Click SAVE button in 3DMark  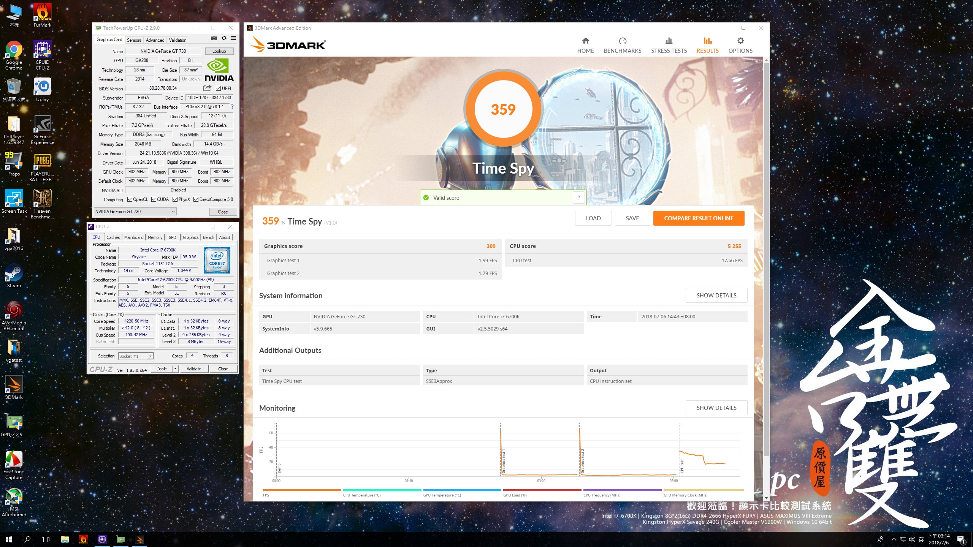632,218
